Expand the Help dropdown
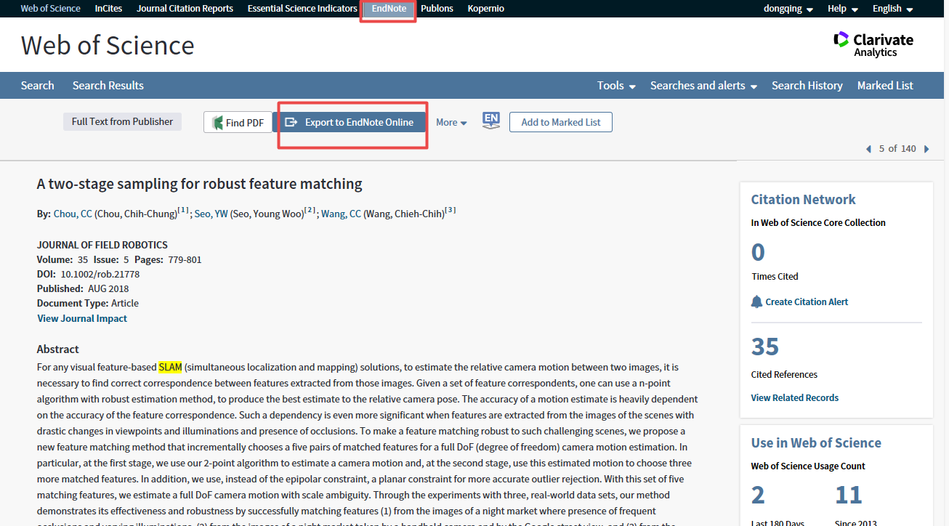Screen dimensions: 949x526 pos(842,9)
